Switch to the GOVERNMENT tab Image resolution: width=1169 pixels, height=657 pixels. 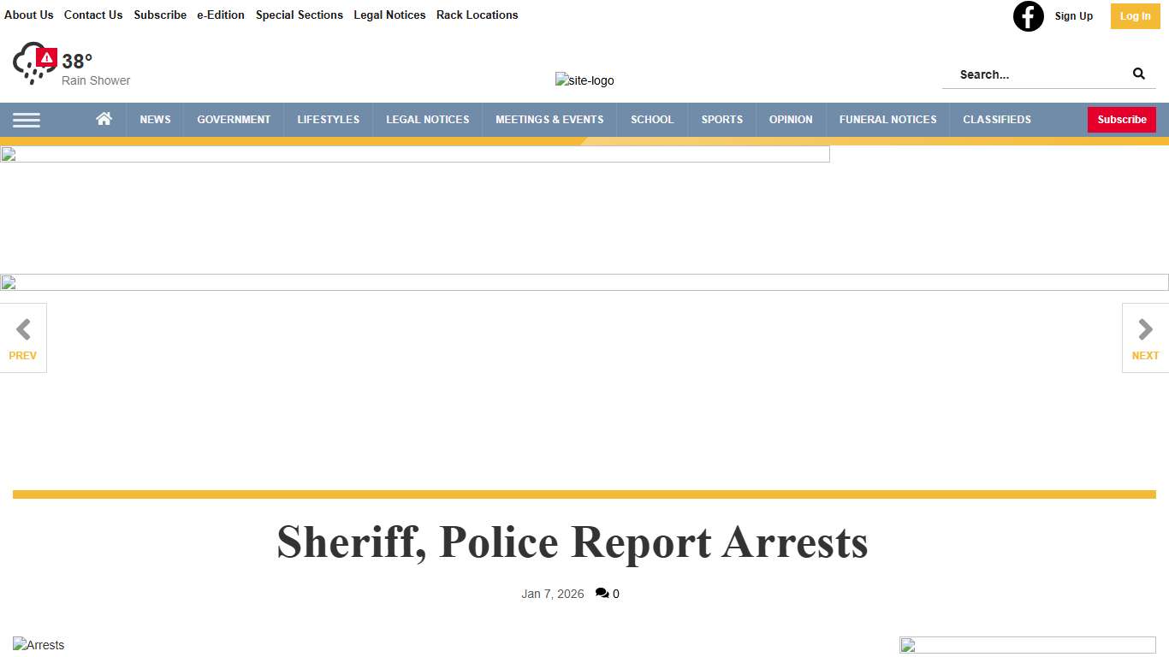(x=234, y=120)
